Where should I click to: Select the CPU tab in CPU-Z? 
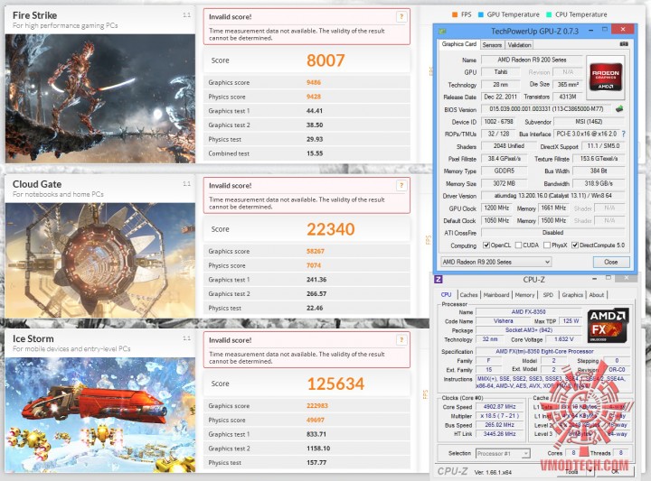click(x=446, y=294)
